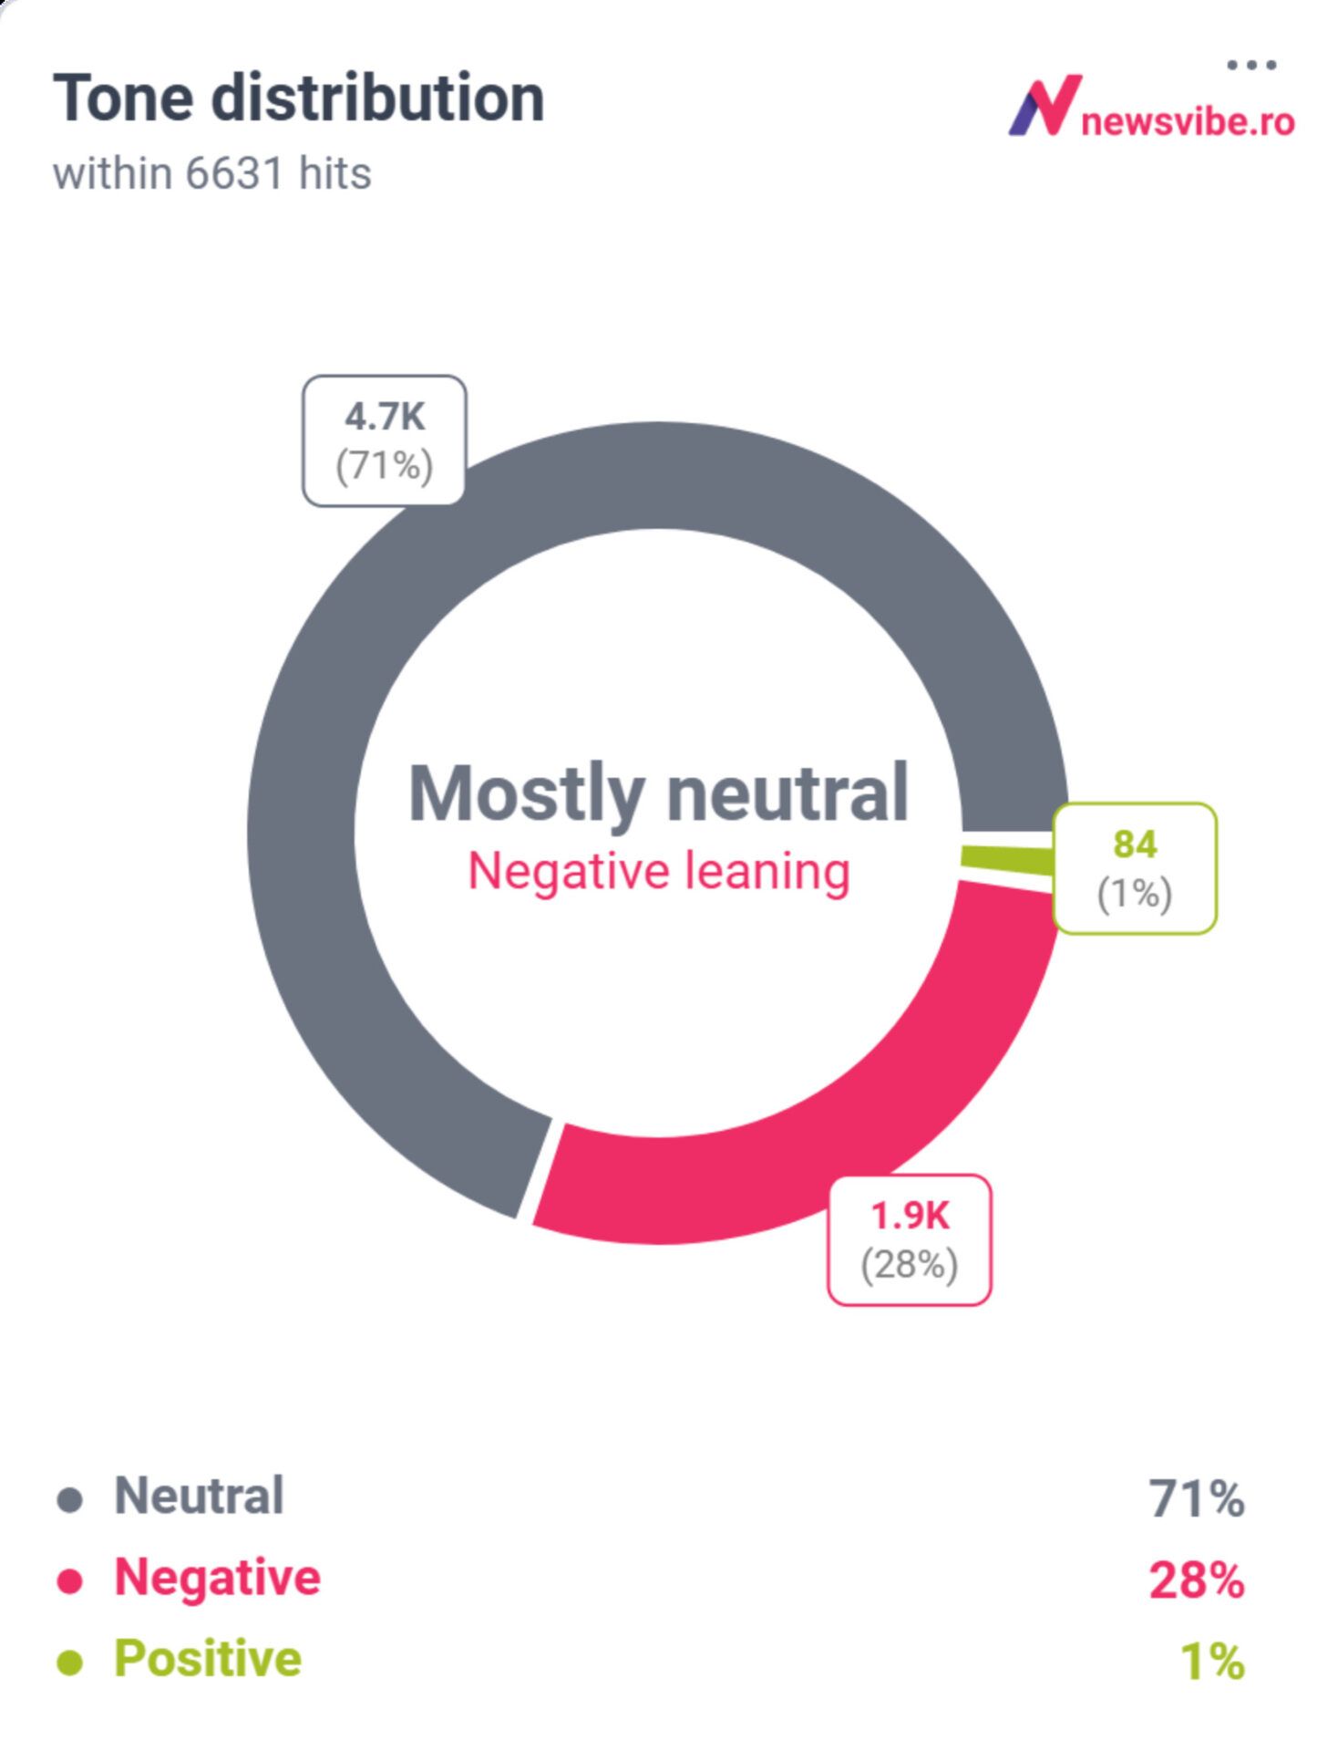
Task: Toggle the Negative legend entry
Action: coord(217,1578)
